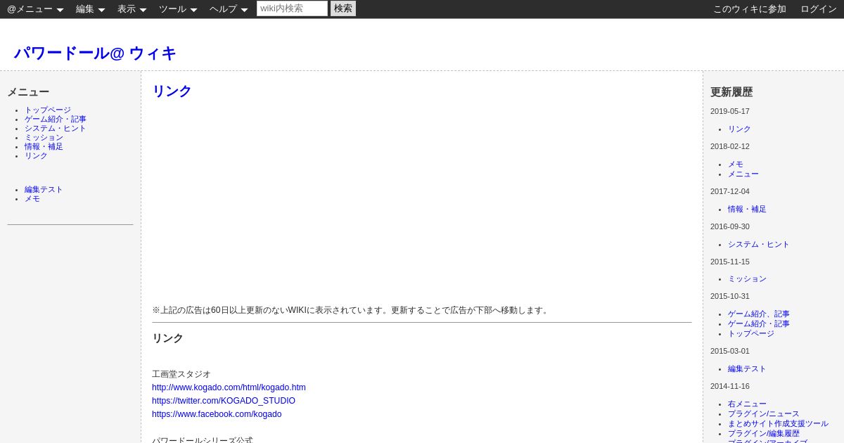Open the リンク page heading link
The image size is (844, 443).
point(172,91)
